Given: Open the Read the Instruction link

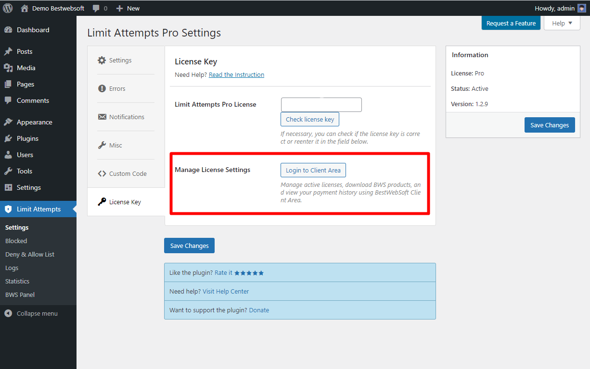Looking at the screenshot, I should pyautogui.click(x=236, y=74).
